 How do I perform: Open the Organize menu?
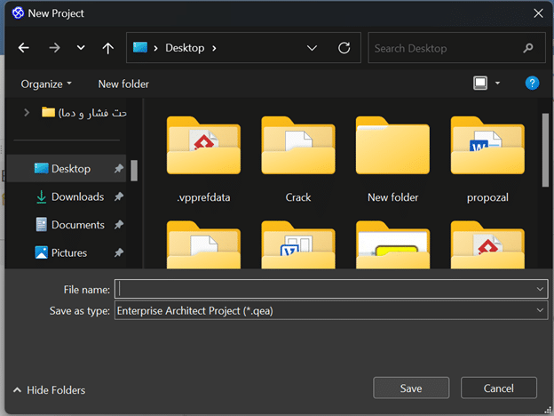46,84
